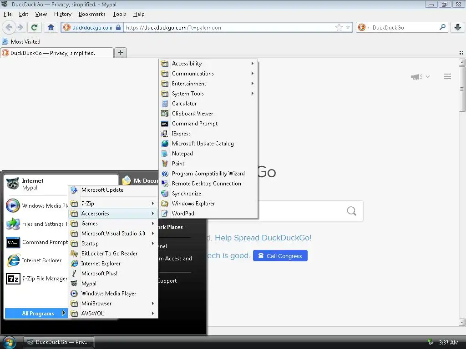Launch Mypal from the All Programs list
The width and height of the screenshot is (466, 349).
click(x=113, y=284)
